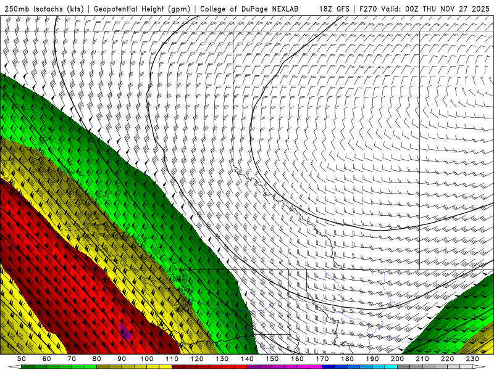Click the blue color bar segment under 180
This screenshot has width=494, height=370.
point(353,367)
